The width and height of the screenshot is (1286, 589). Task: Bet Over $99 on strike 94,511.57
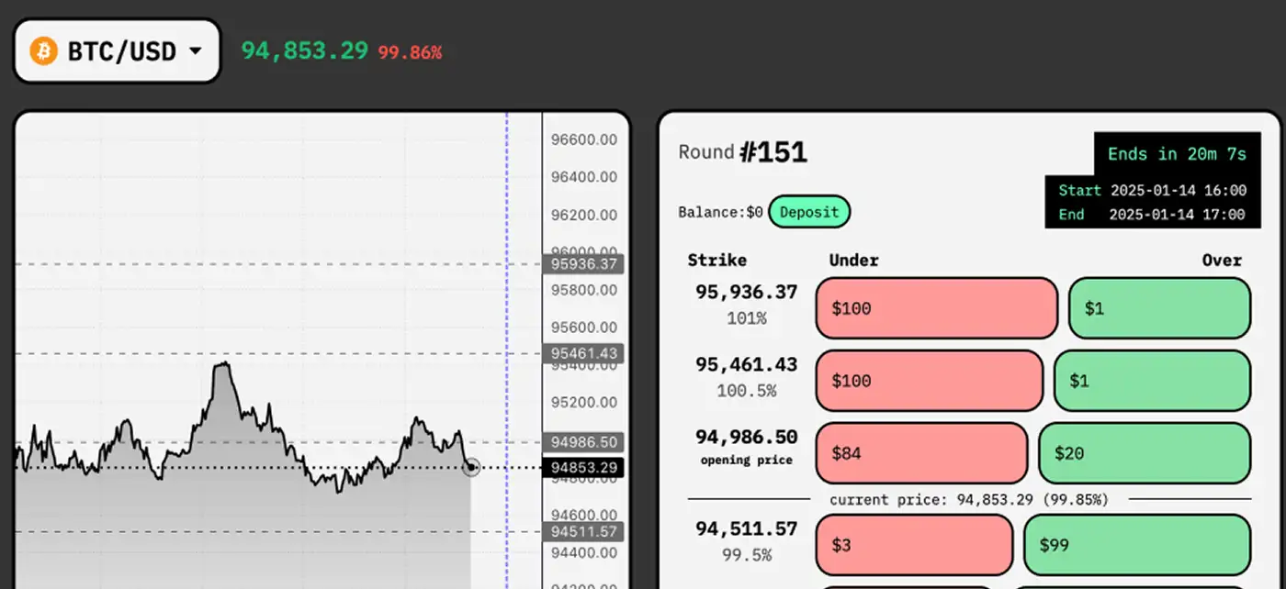click(x=1136, y=545)
